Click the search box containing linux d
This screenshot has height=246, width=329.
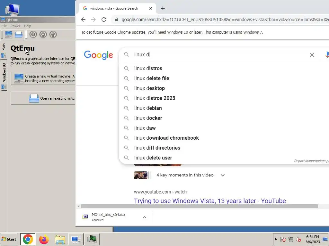[218, 54]
